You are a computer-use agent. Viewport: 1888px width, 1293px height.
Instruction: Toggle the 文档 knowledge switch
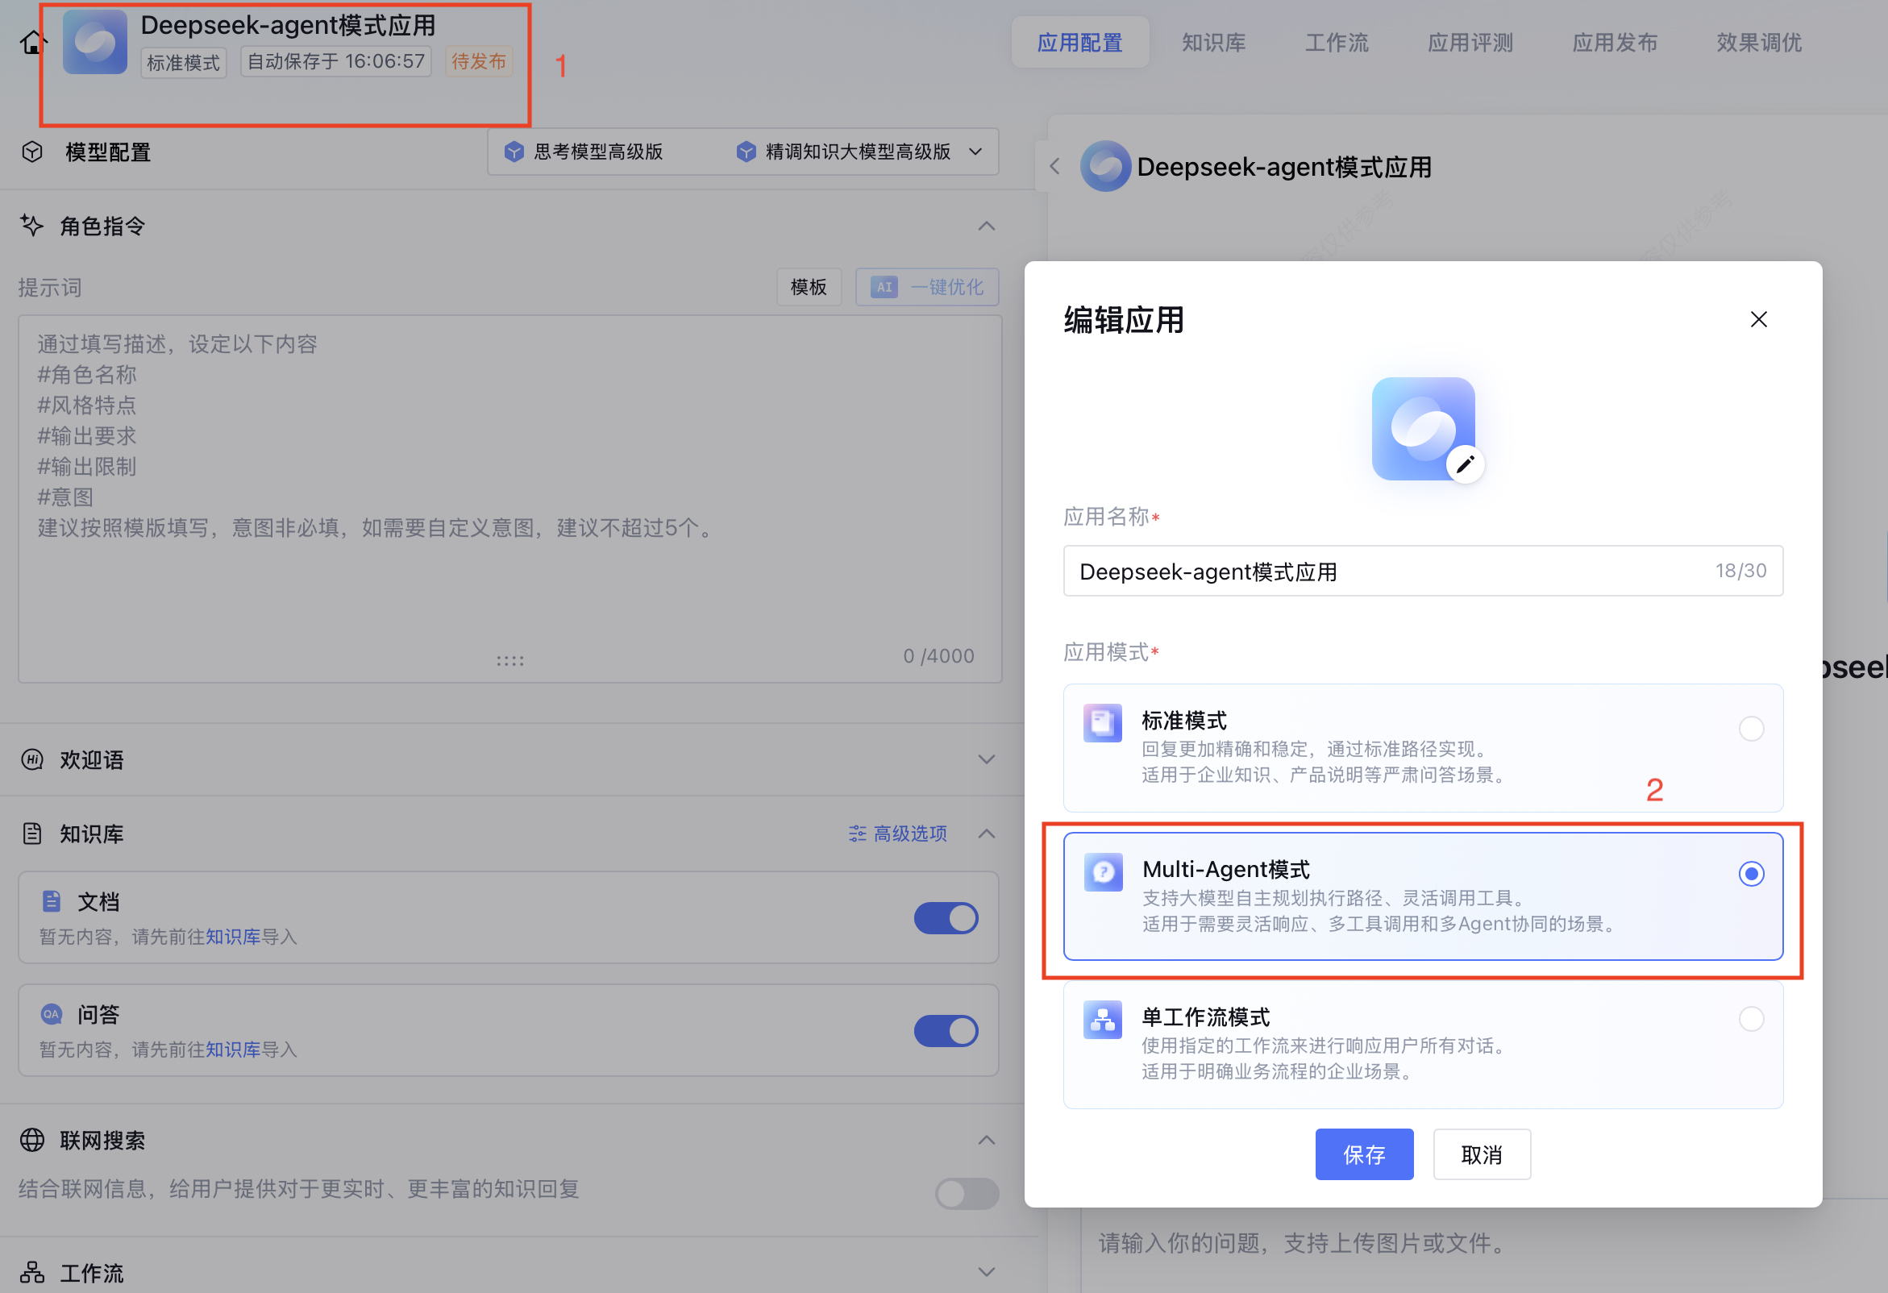point(946,918)
